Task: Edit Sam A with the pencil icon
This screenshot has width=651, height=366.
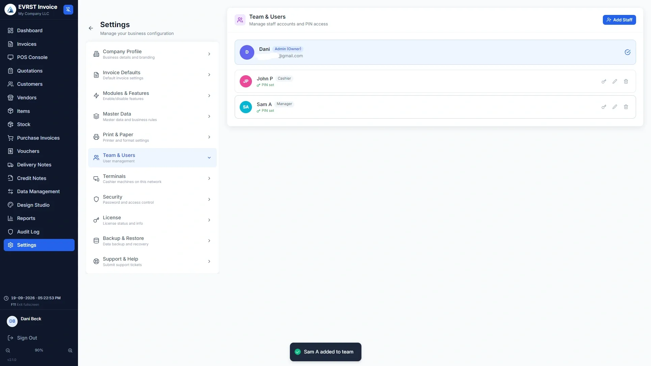Action: (615, 107)
